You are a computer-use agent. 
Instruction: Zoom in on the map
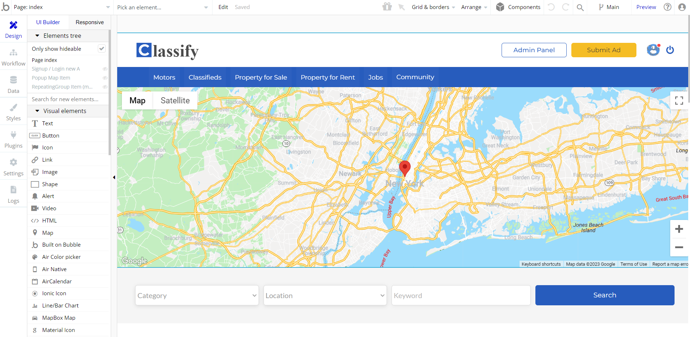tap(679, 229)
